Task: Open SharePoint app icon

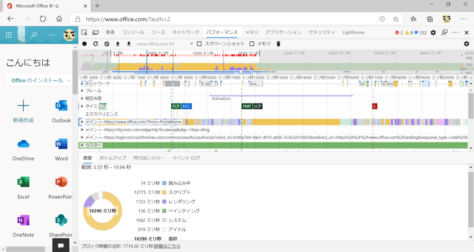Action: click(x=61, y=220)
